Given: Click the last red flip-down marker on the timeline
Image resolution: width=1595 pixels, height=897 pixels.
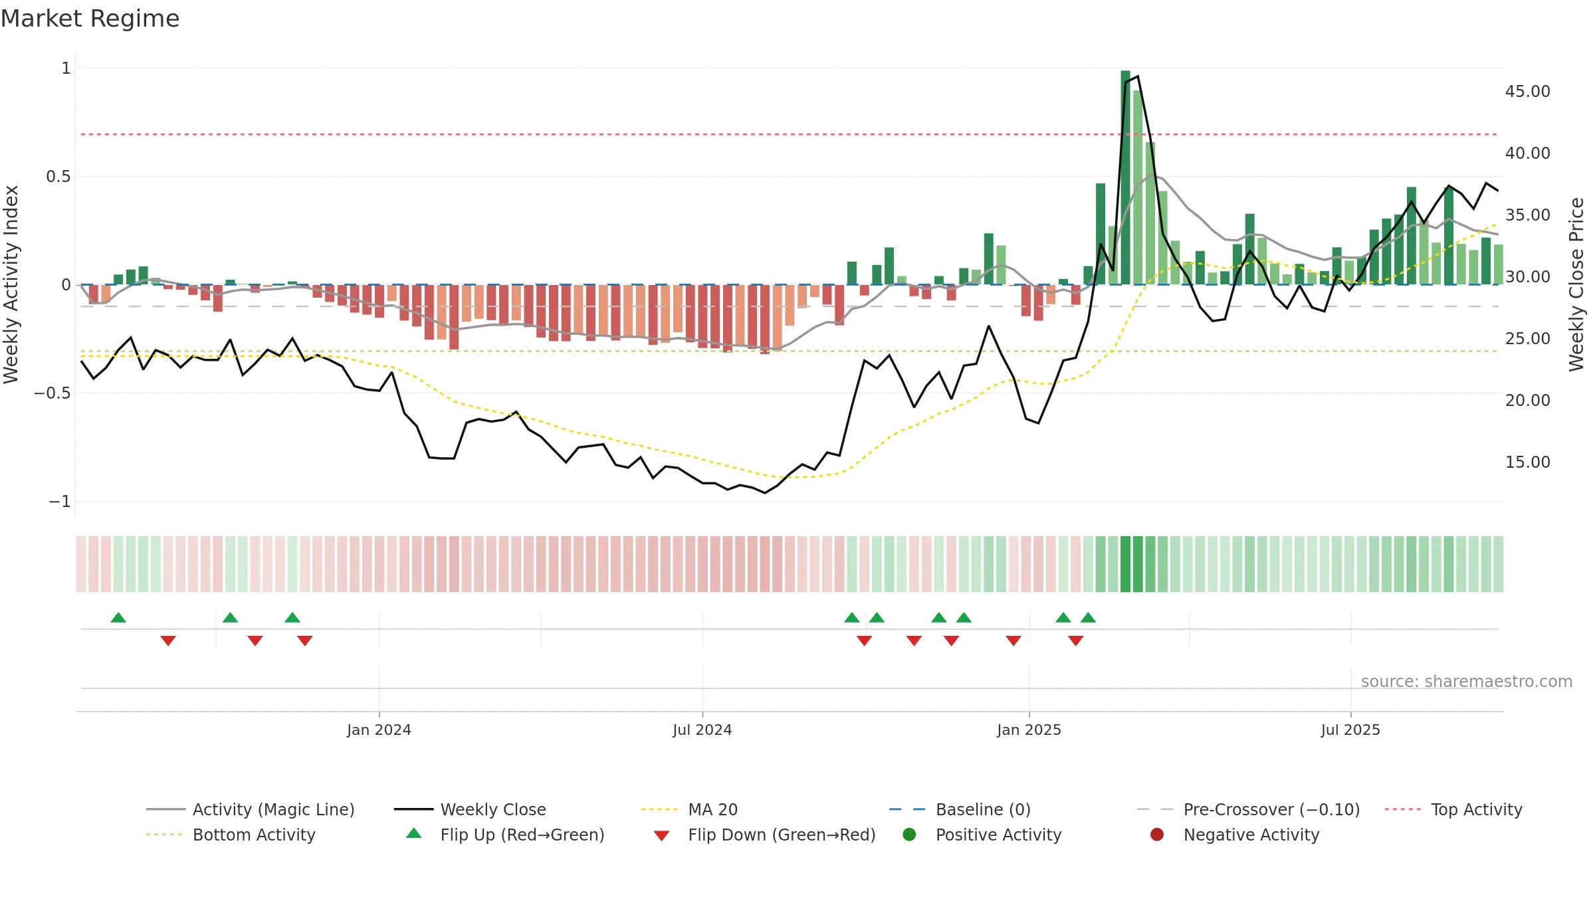Looking at the screenshot, I should [1076, 641].
